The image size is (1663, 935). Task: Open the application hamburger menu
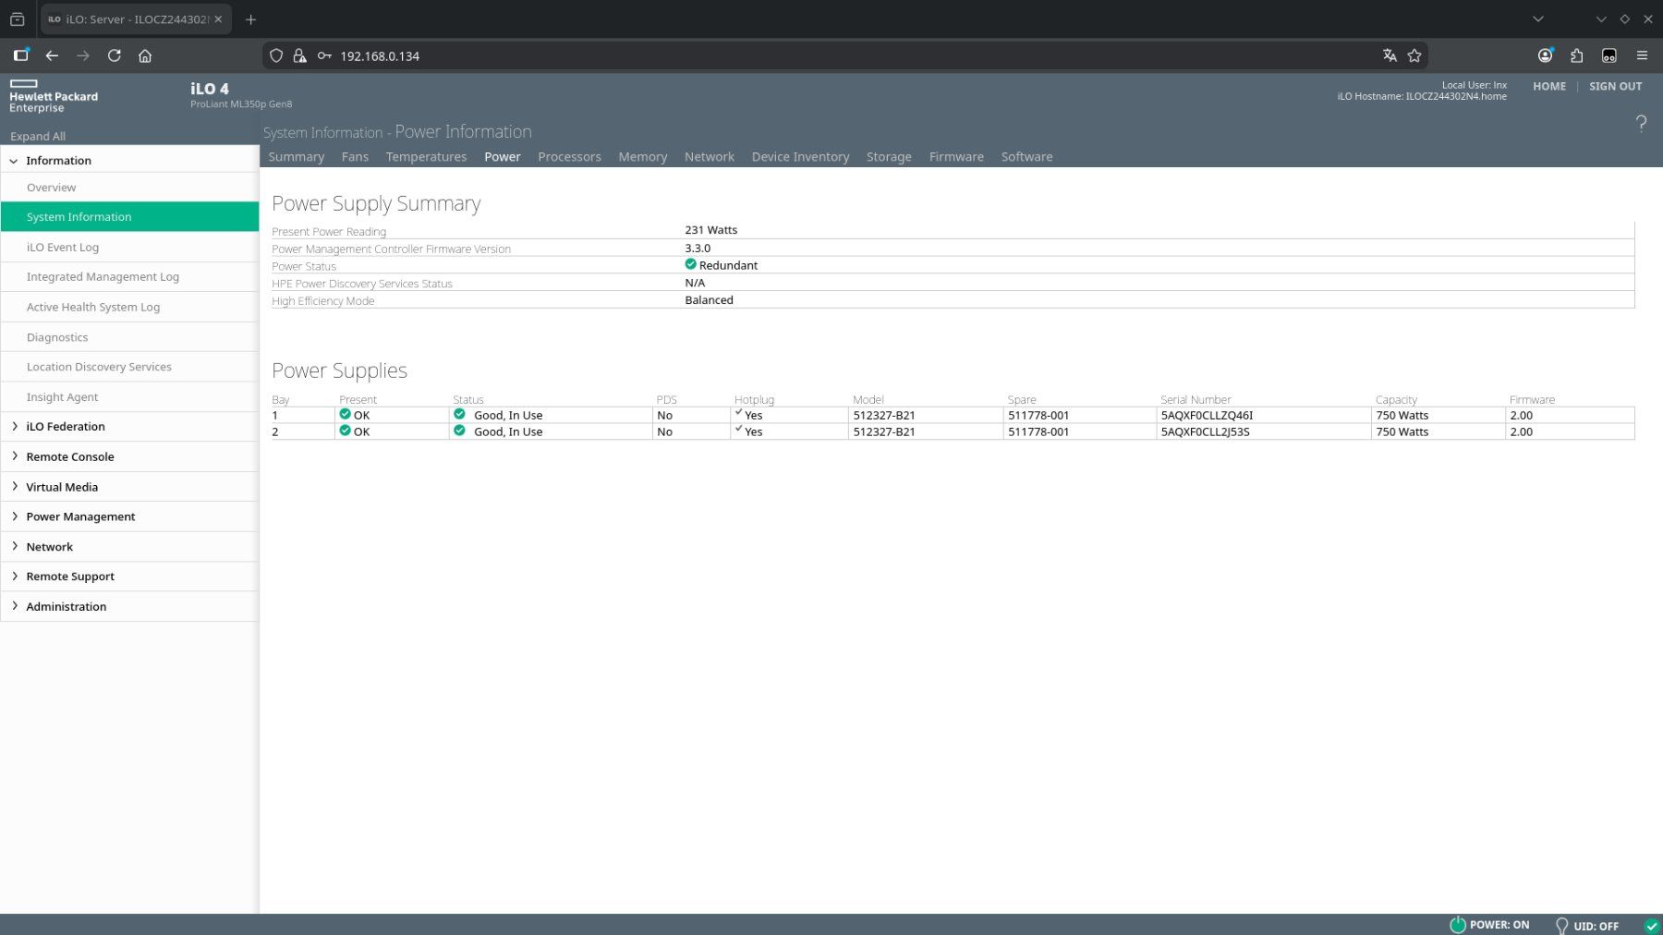tap(1642, 55)
